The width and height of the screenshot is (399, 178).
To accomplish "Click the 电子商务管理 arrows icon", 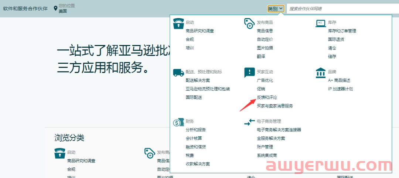I will point(249,122).
